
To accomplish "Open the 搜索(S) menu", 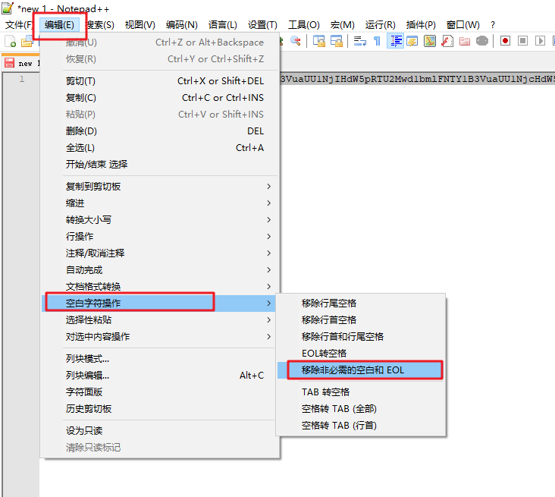I will coord(100,25).
